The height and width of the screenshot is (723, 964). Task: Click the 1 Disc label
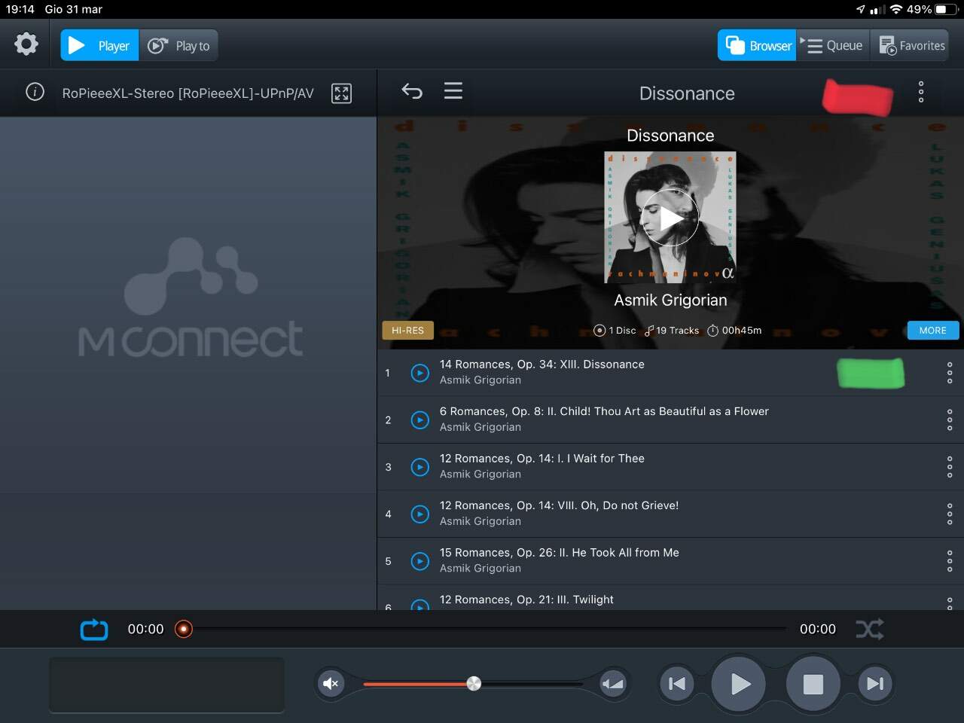pyautogui.click(x=615, y=331)
